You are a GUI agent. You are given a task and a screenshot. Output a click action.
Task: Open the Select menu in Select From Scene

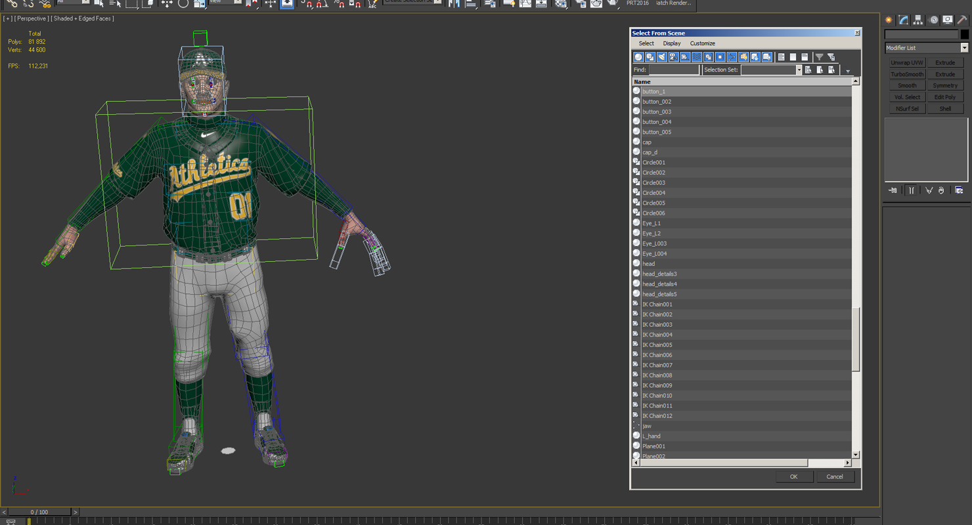point(646,43)
